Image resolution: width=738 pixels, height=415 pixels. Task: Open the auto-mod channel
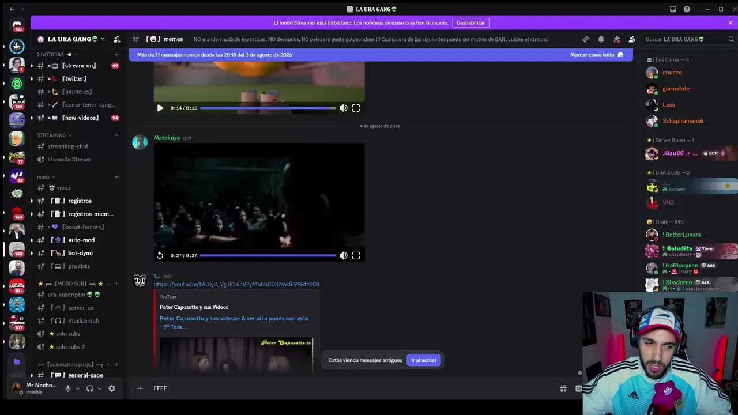[x=77, y=240]
